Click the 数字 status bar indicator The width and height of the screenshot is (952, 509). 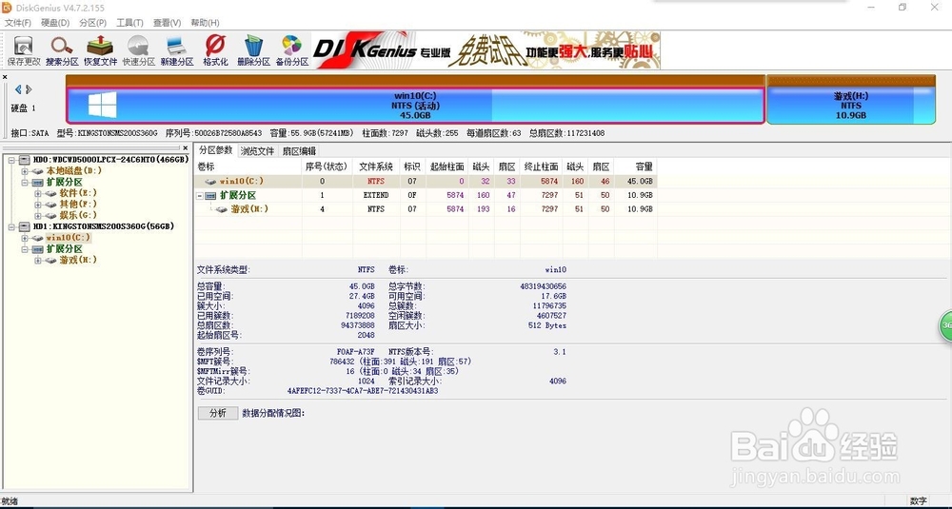(x=918, y=501)
